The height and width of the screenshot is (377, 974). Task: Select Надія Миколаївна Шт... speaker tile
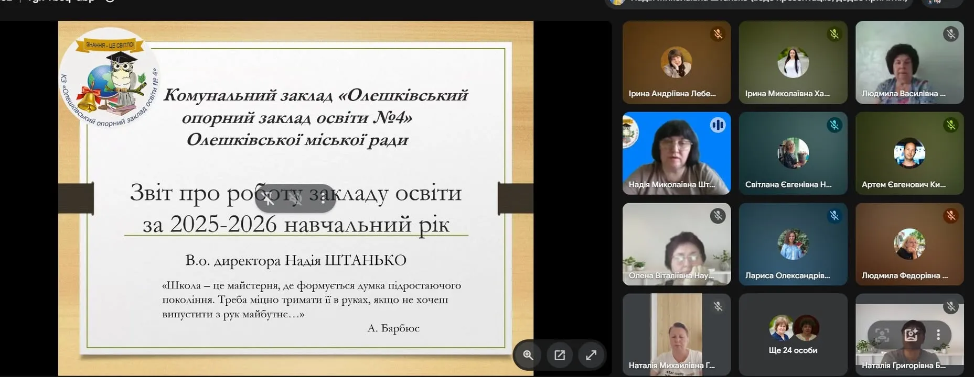(x=677, y=153)
